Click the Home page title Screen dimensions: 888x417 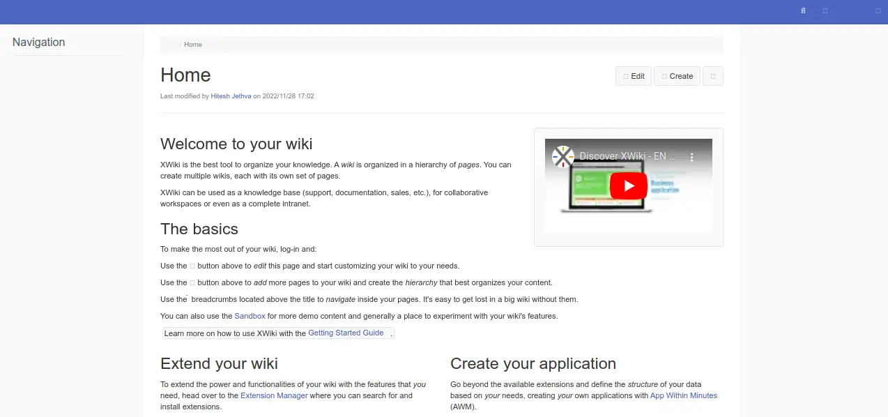[x=185, y=75]
